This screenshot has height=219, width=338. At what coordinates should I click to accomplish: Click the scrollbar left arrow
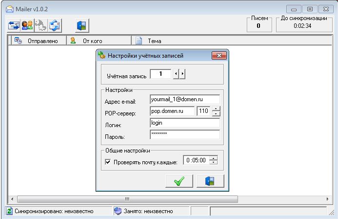pyautogui.click(x=12, y=199)
